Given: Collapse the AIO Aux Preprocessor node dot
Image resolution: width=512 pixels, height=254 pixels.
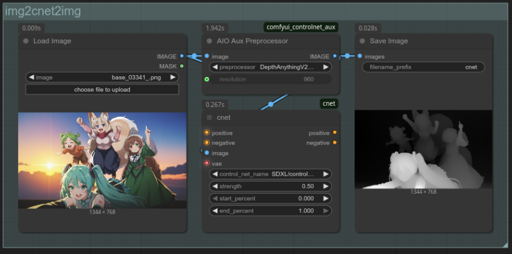Looking at the screenshot, I should point(209,41).
